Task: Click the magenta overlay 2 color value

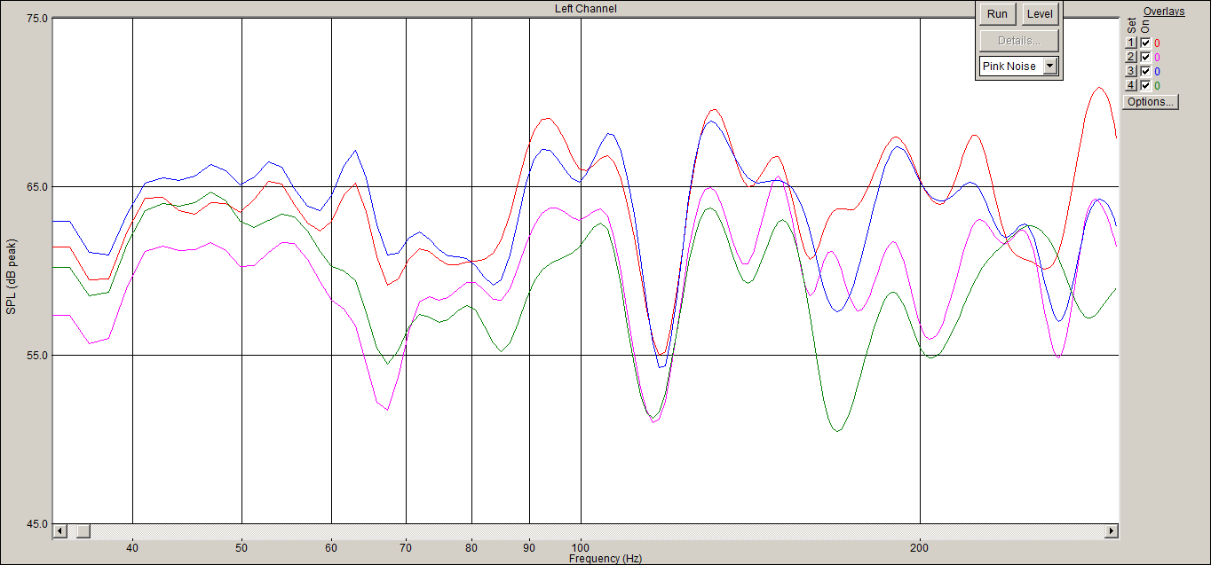Action: (1157, 57)
